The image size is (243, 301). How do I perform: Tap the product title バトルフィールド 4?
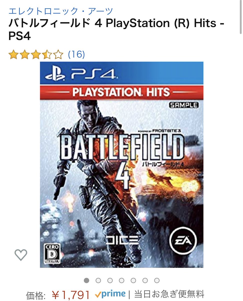(x=116, y=30)
